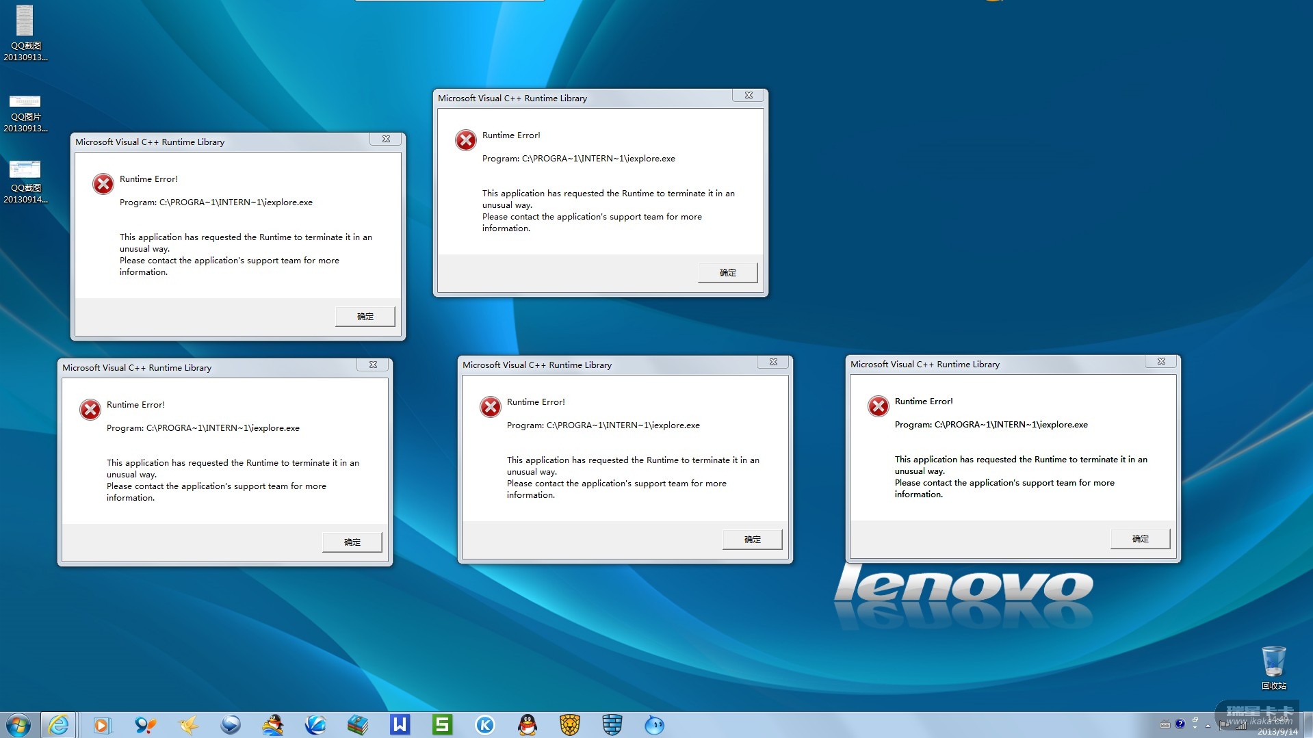Viewport: 1313px width, 738px height.
Task: Open WinRAR stacked books icon
Action: pos(358,725)
